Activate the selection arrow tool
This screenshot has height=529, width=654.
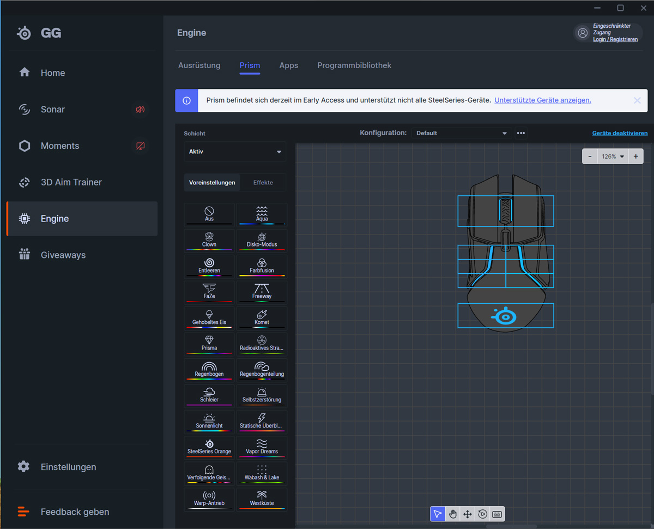[x=438, y=514]
